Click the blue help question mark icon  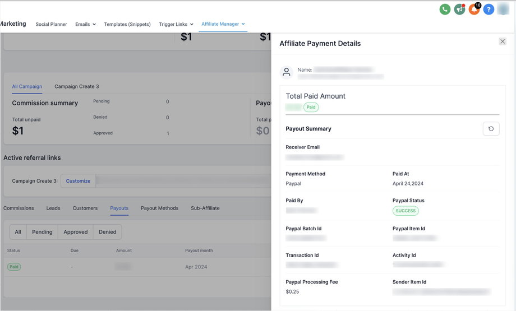489,9
